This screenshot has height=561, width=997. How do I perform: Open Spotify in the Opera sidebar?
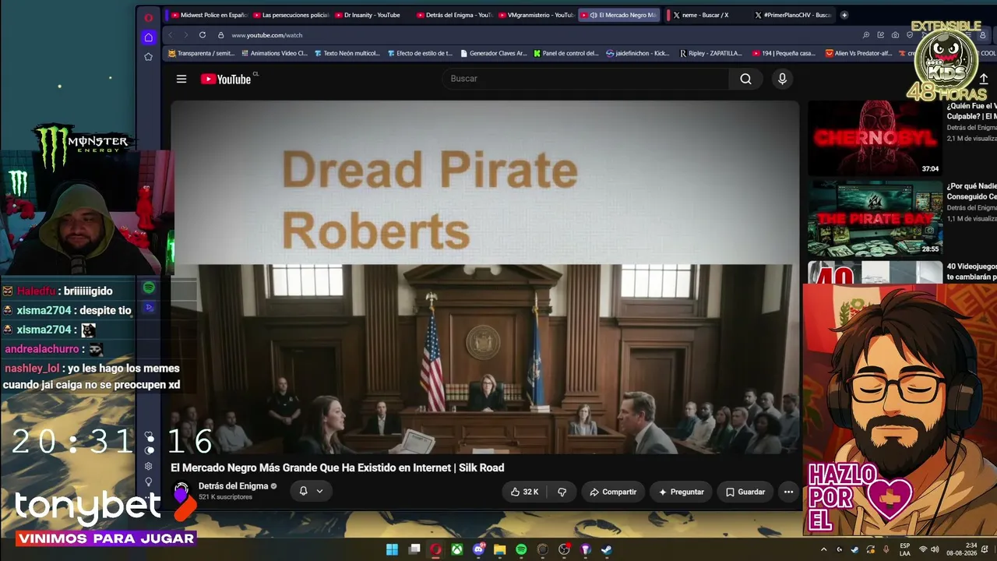tap(149, 288)
